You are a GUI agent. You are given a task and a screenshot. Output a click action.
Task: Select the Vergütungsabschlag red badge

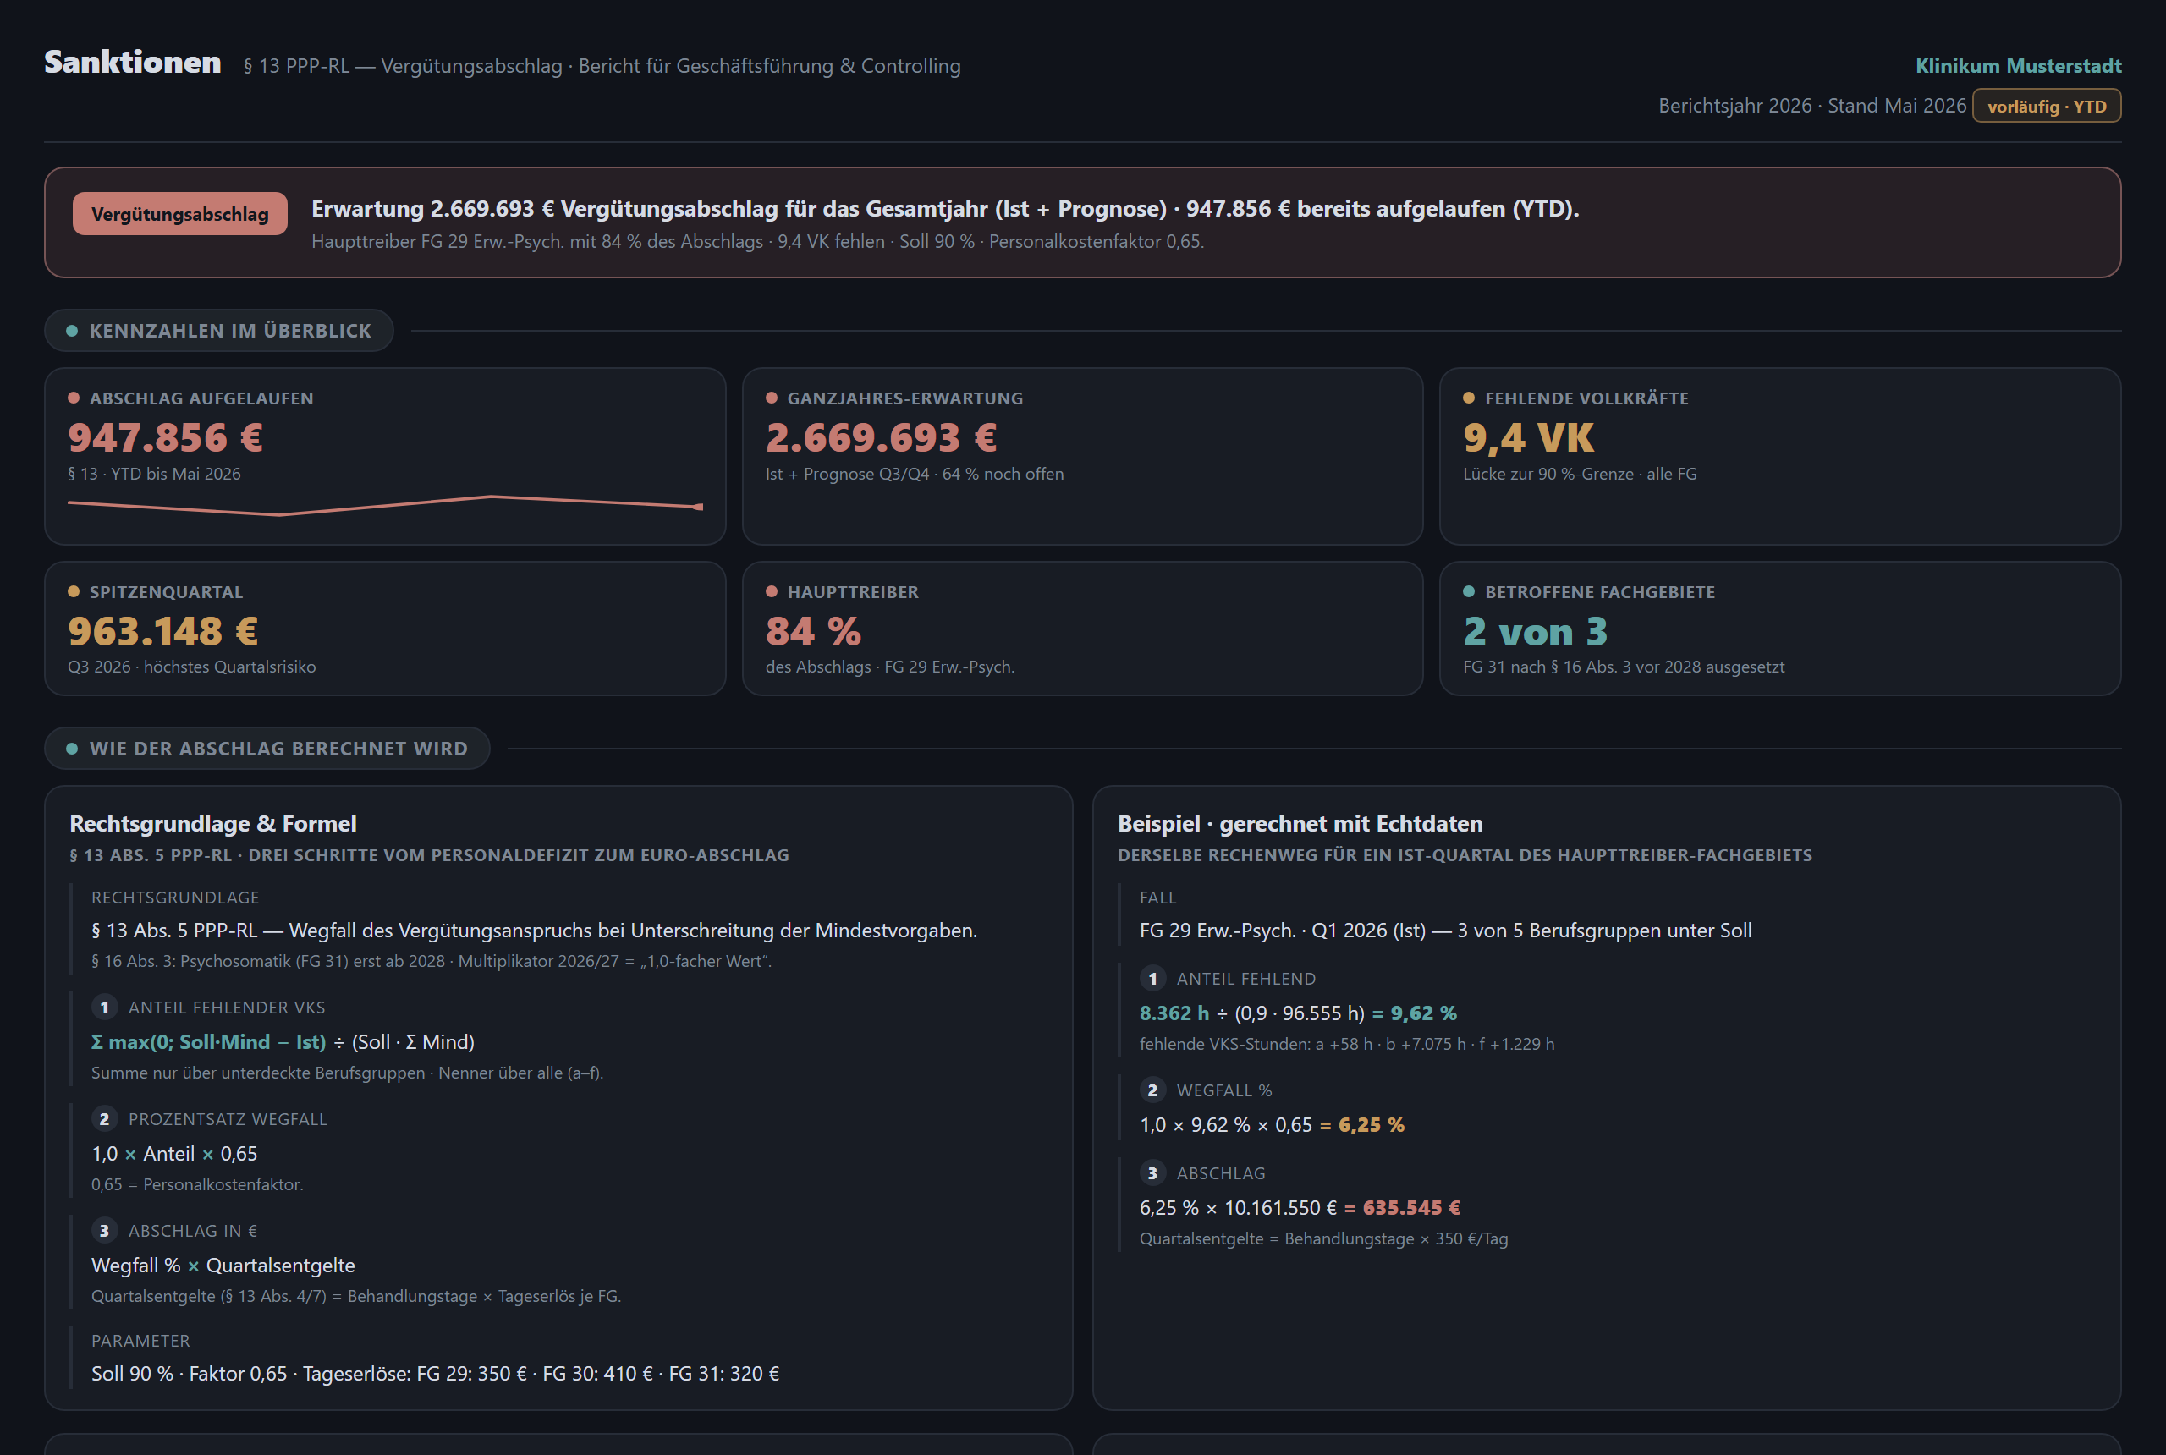pos(180,213)
